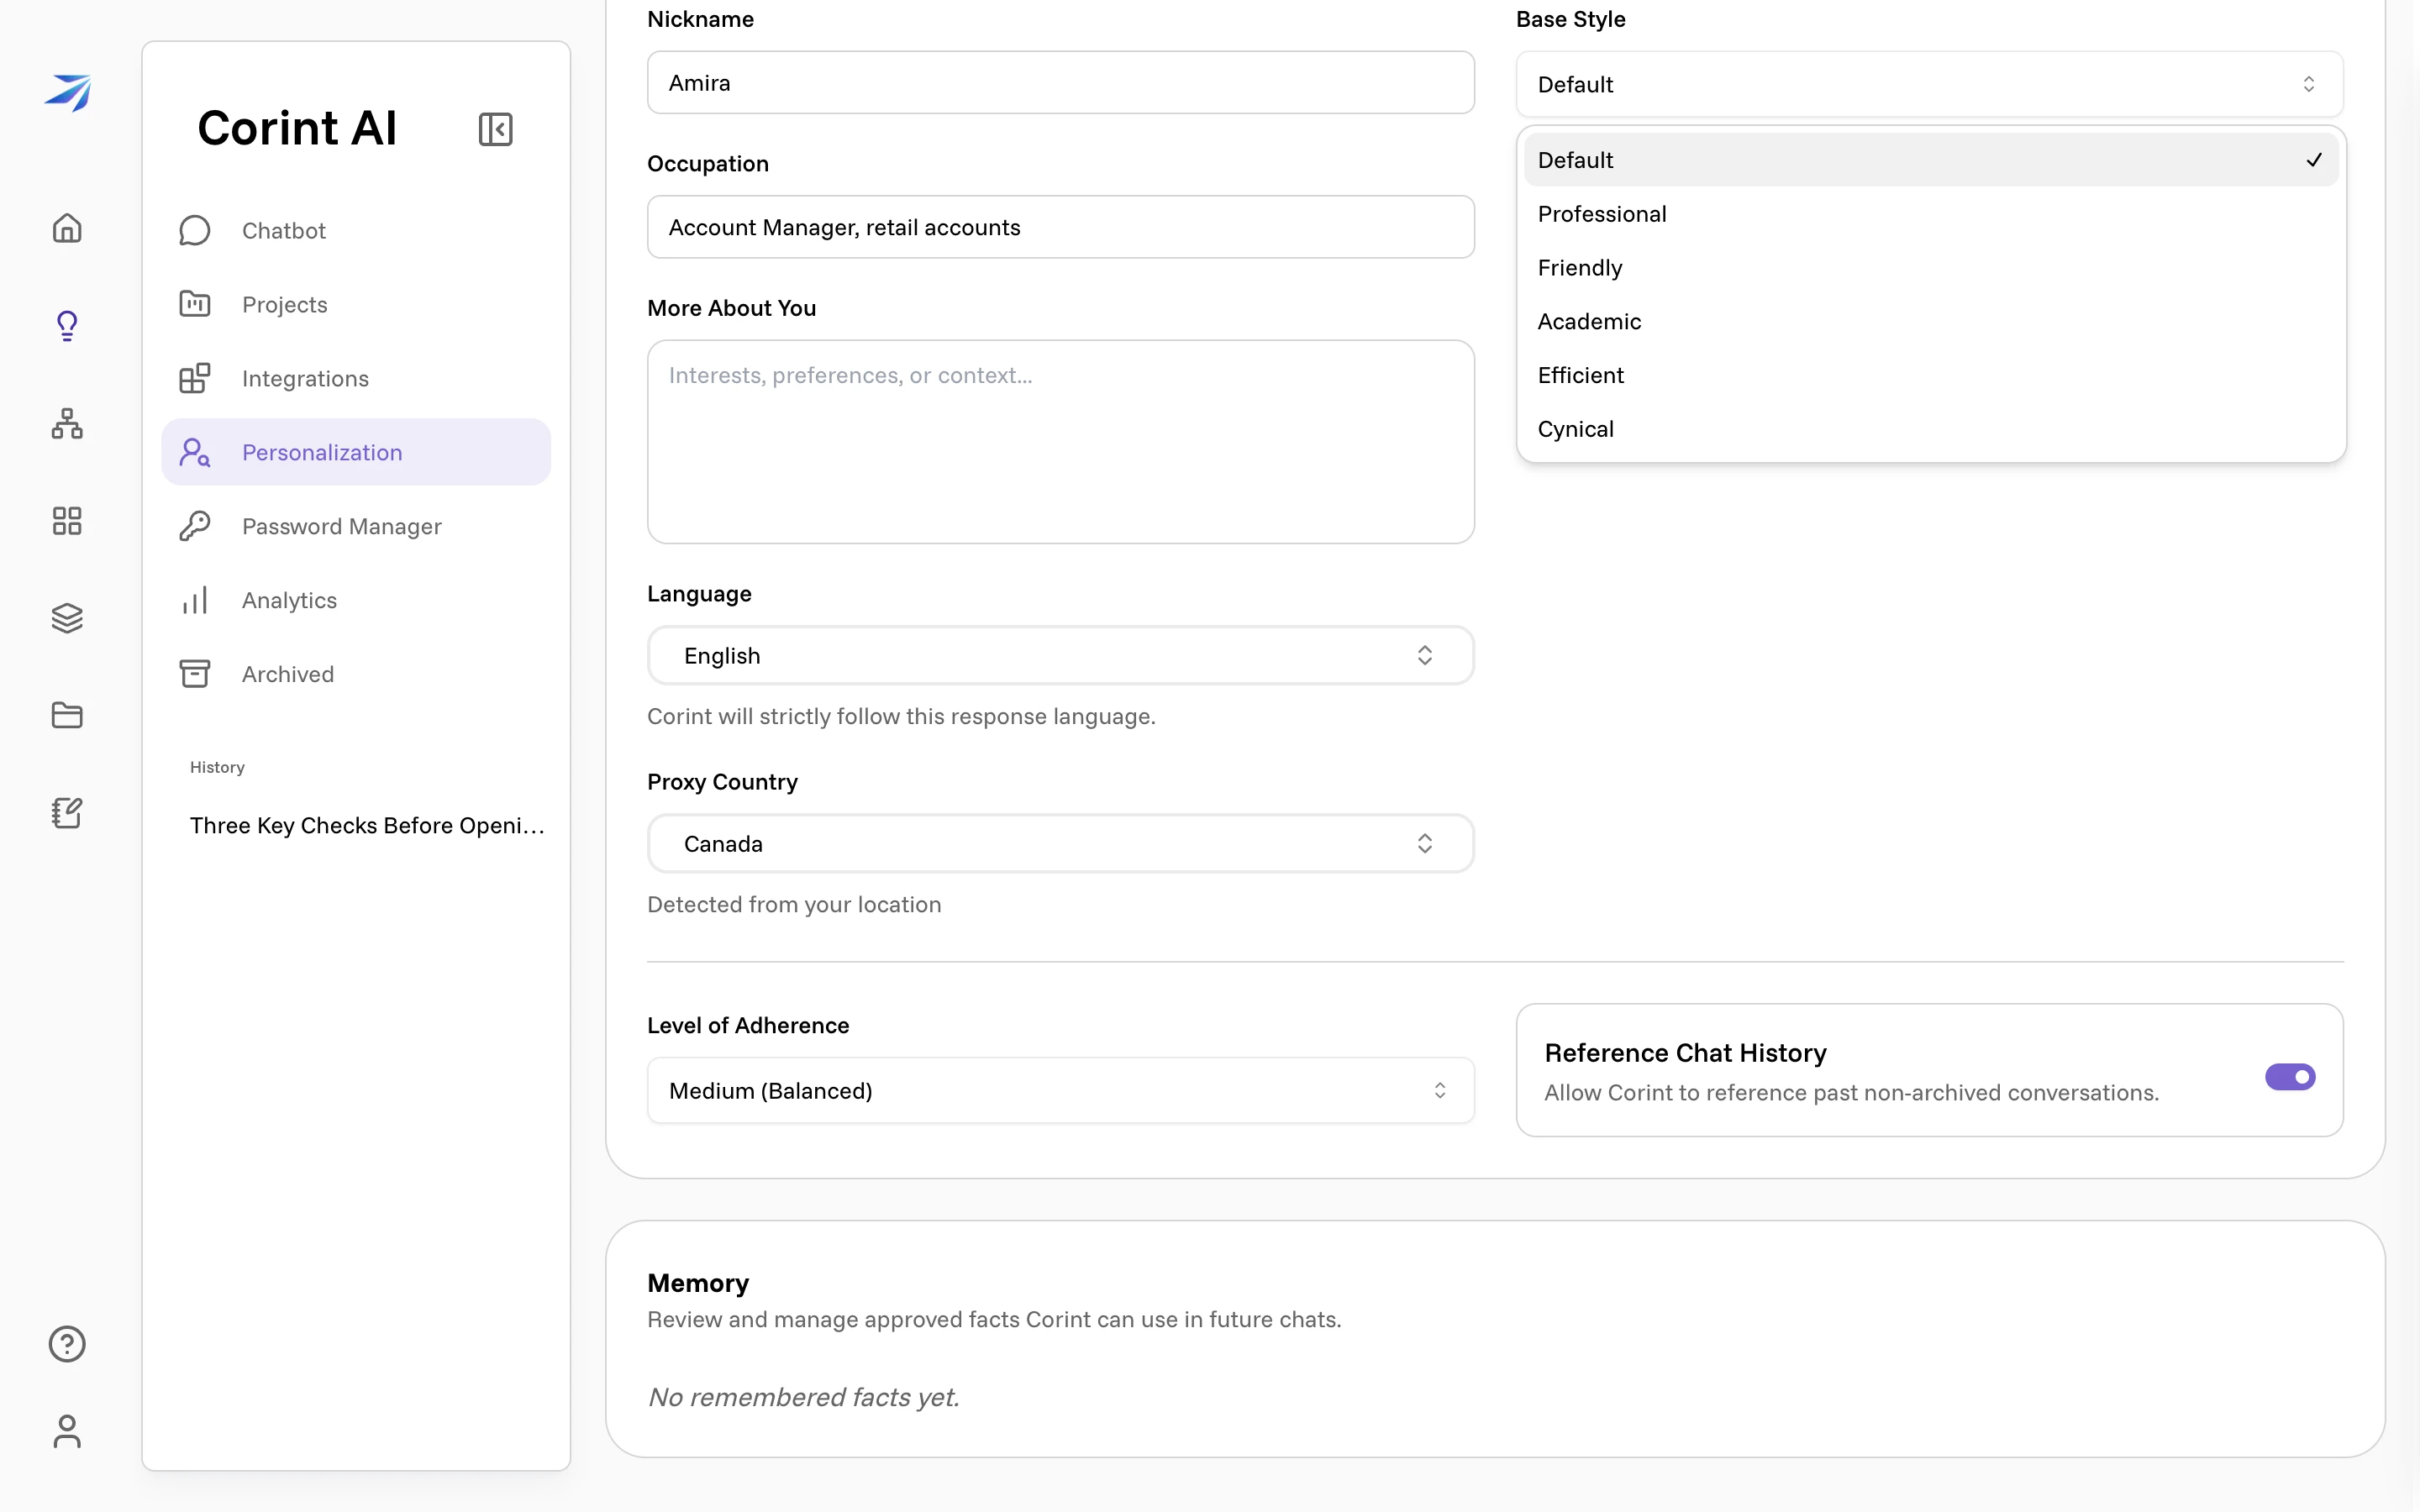Click the Corint paper-plane logo icon
Screen dimensions: 2420x1512
coord(67,93)
